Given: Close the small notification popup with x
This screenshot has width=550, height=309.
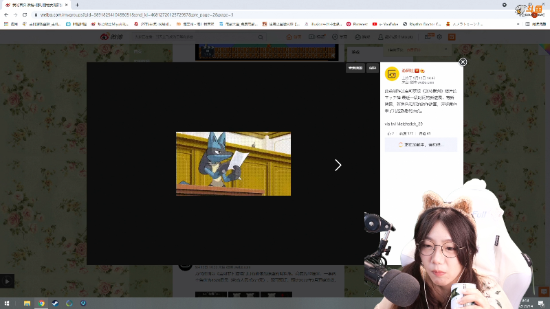Looking at the screenshot, I should point(445,49).
